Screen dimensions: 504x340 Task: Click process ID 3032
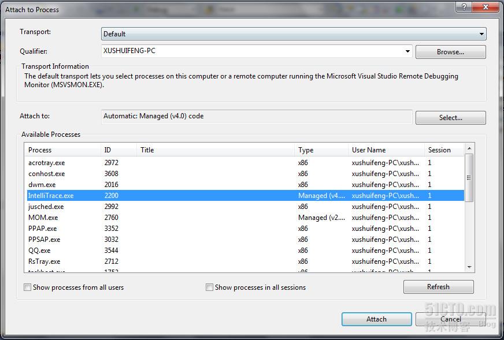click(111, 239)
